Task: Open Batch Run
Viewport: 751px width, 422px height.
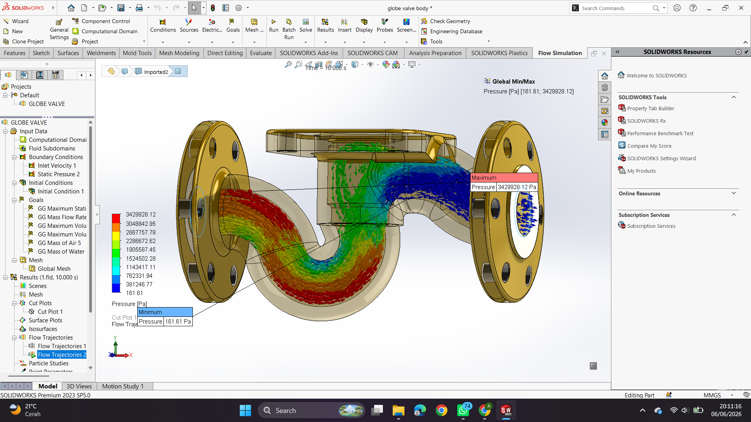Action: [289, 29]
